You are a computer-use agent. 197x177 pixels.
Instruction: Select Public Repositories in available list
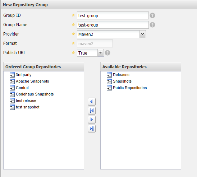point(130,88)
